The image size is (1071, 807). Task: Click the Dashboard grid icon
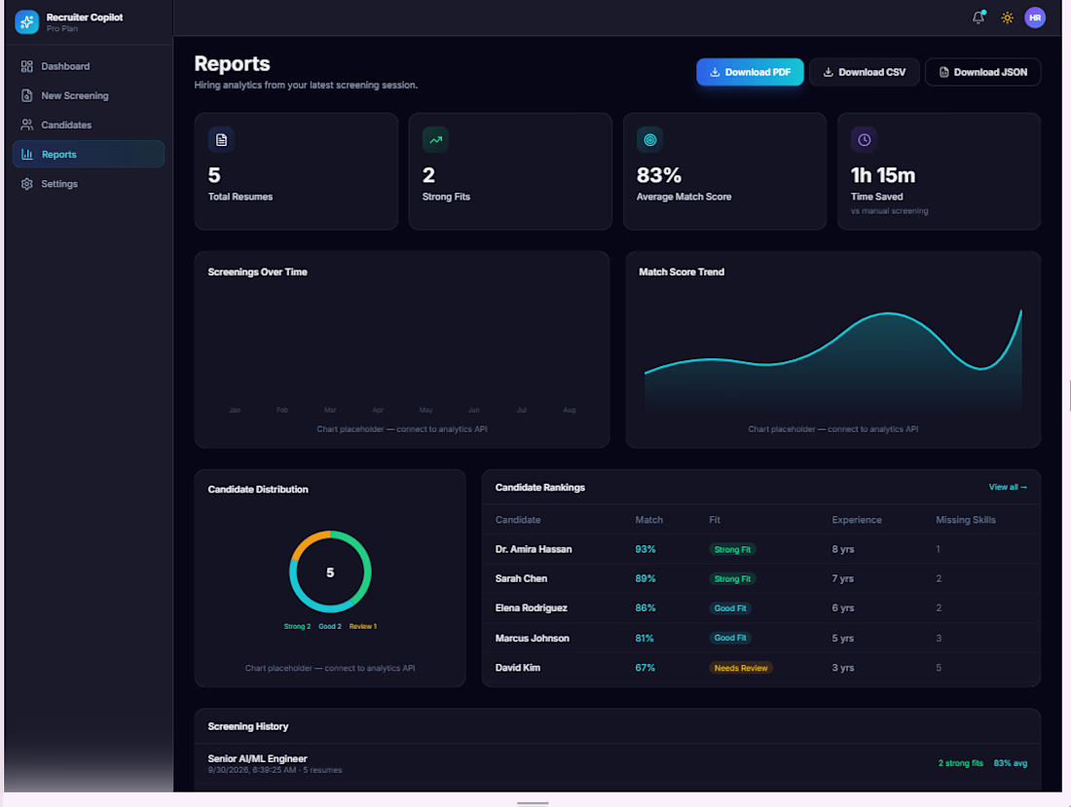(26, 66)
